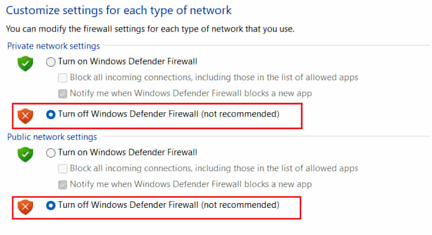432x235 pixels.
Task: Click the Private network settings heading
Action: (53, 46)
